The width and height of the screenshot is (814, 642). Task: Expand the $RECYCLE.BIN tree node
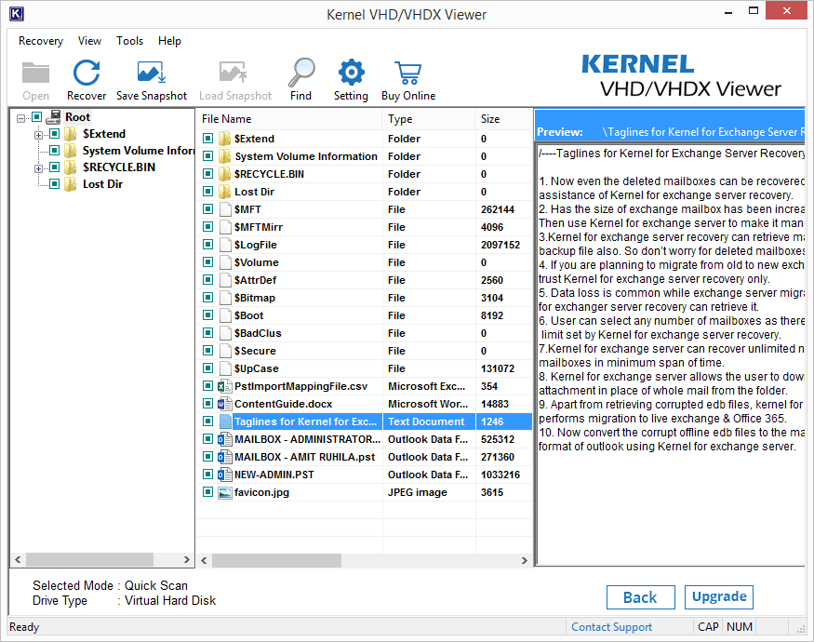[x=39, y=167]
